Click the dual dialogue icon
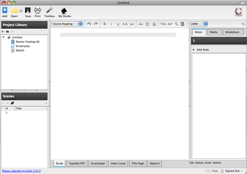 point(163,24)
